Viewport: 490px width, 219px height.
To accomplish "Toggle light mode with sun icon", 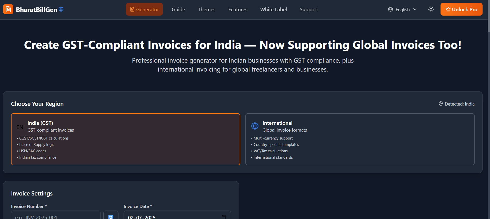I will pos(431,9).
